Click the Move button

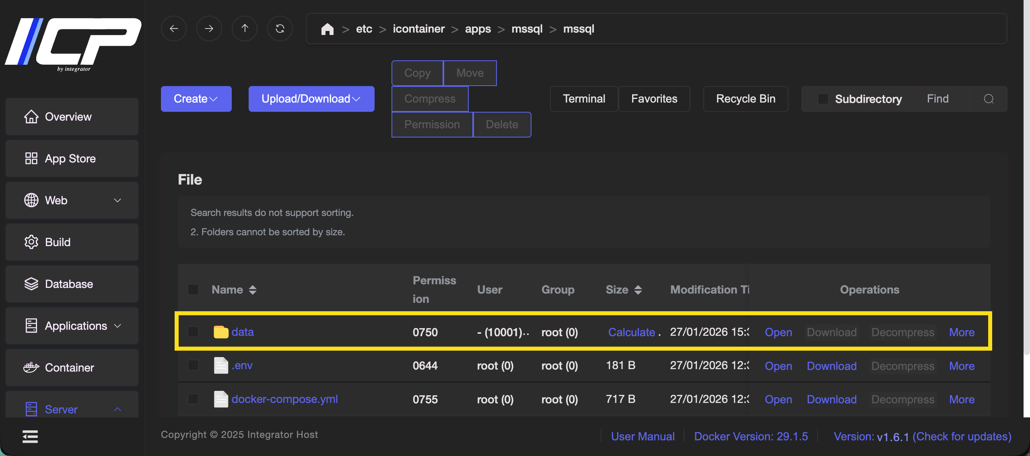click(470, 73)
